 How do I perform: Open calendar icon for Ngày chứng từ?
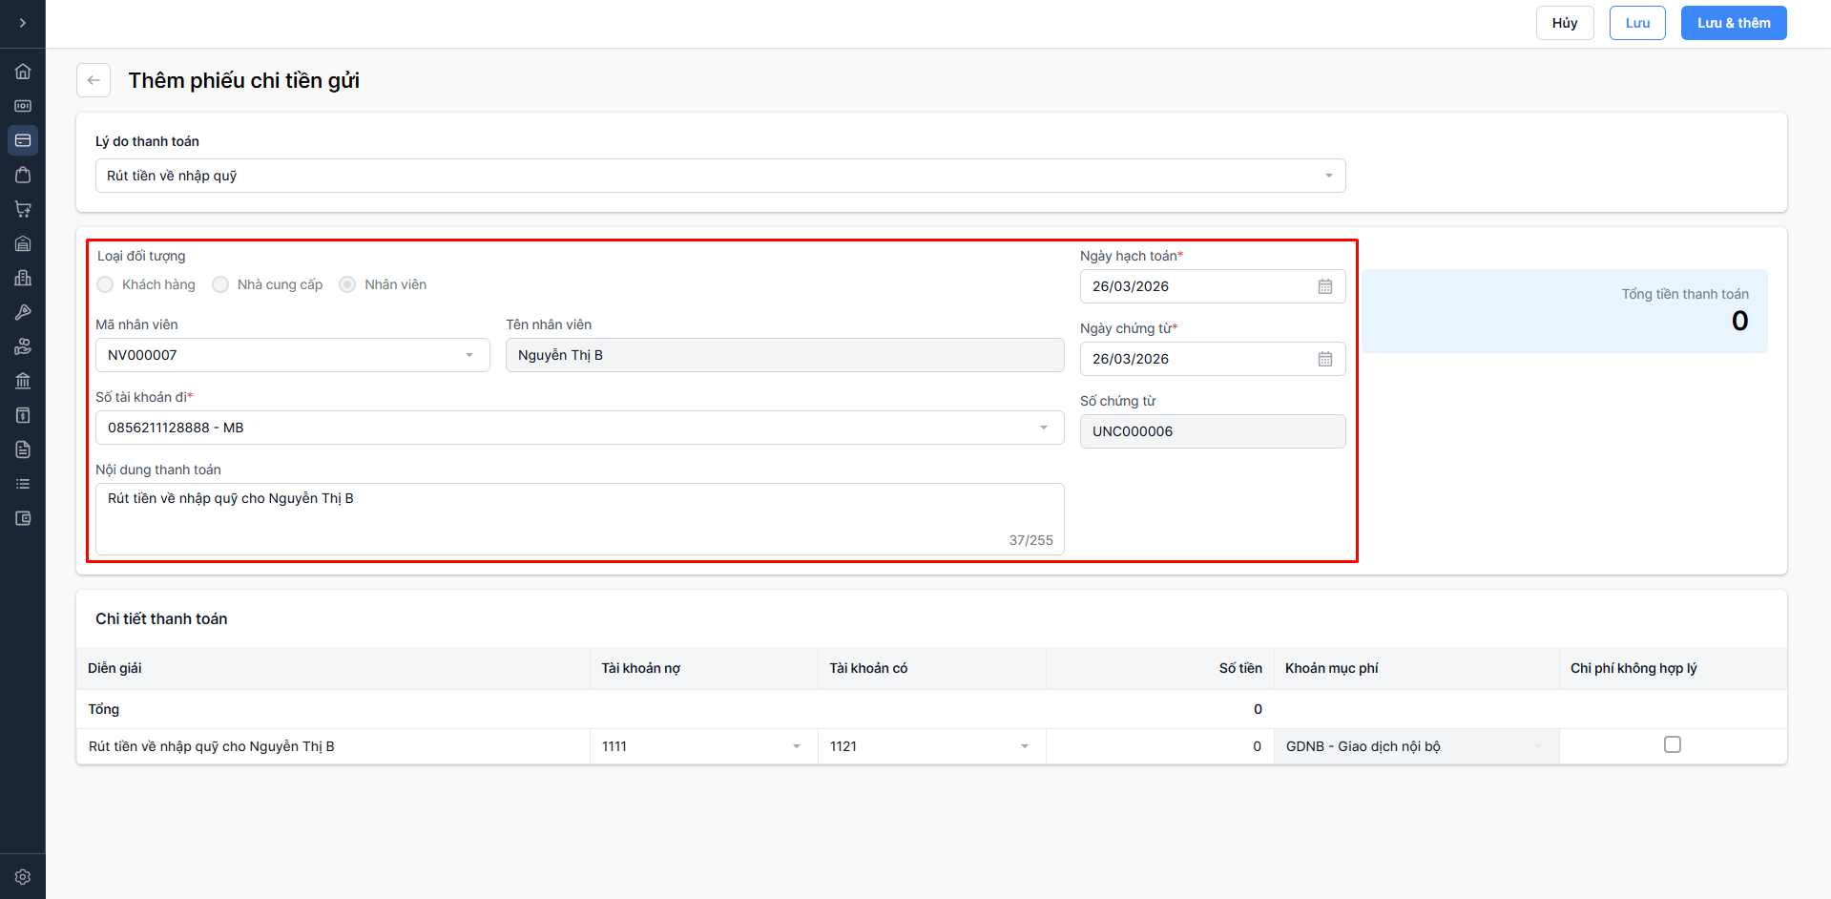1325,359
